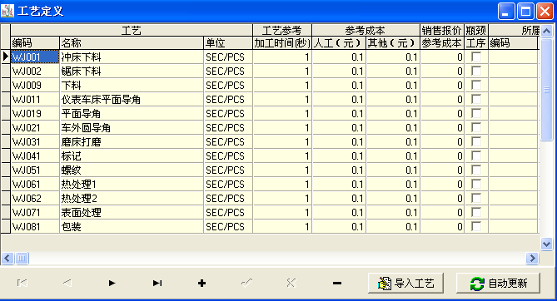Enable the checkbox for WJ041 标记
The width and height of the screenshot is (557, 301).
pos(476,155)
